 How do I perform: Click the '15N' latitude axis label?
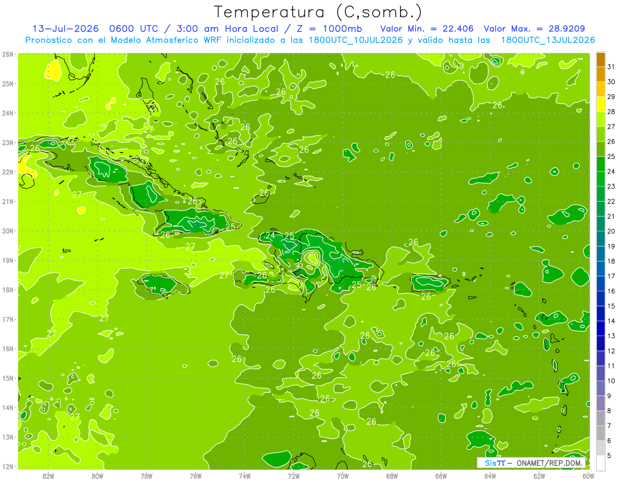pyautogui.click(x=8, y=378)
